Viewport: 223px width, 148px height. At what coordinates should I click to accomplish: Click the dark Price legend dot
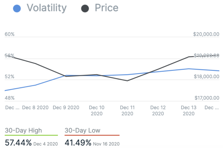pyautogui.click(x=85, y=8)
